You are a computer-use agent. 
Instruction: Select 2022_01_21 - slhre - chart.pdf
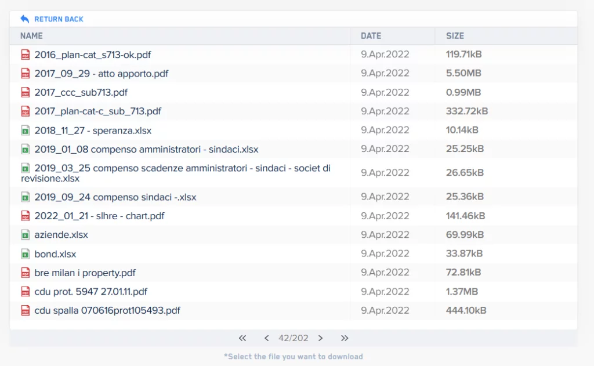coord(99,216)
